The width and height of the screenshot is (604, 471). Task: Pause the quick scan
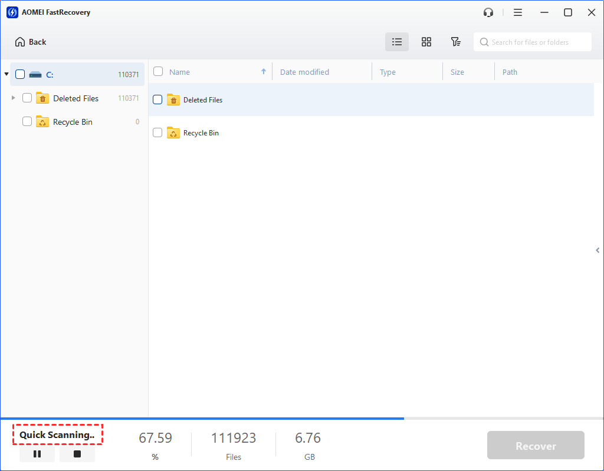(37, 454)
